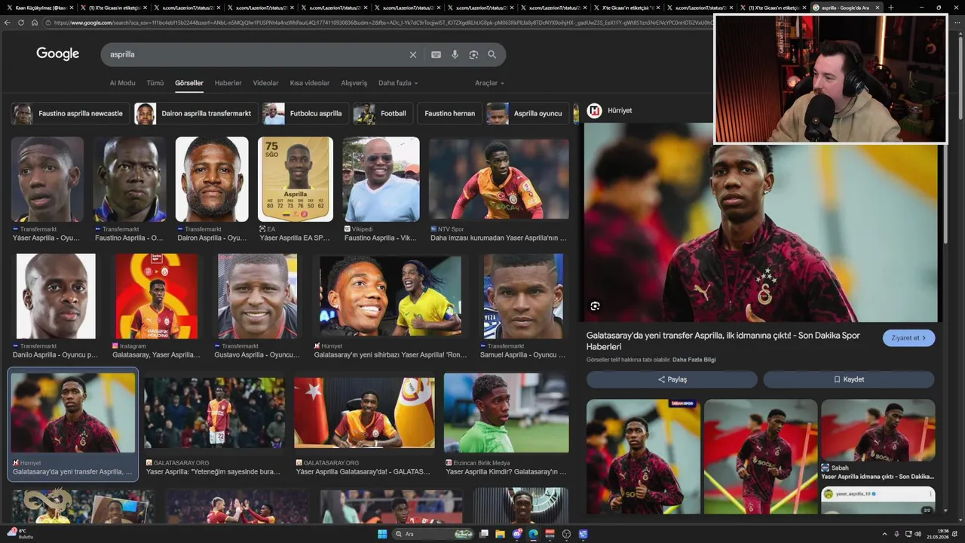Select the Faustino asprilla newcastle chip

tap(70, 114)
